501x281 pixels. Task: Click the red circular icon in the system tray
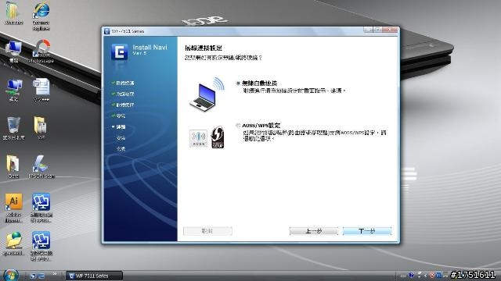(432, 275)
